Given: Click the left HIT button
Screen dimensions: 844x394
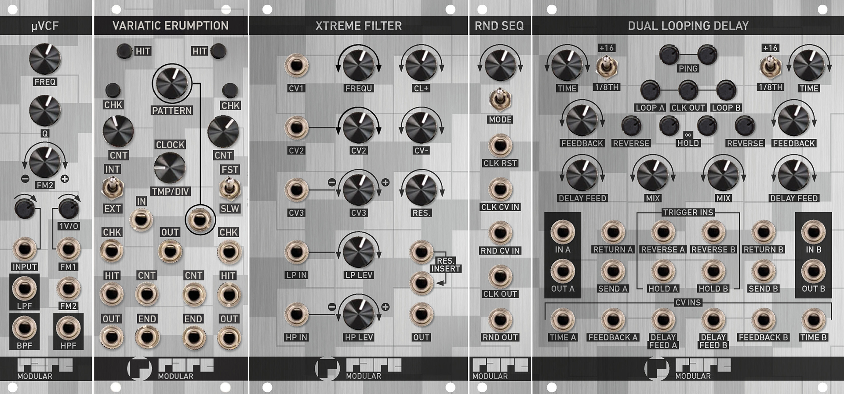Looking at the screenshot, I should point(125,51).
